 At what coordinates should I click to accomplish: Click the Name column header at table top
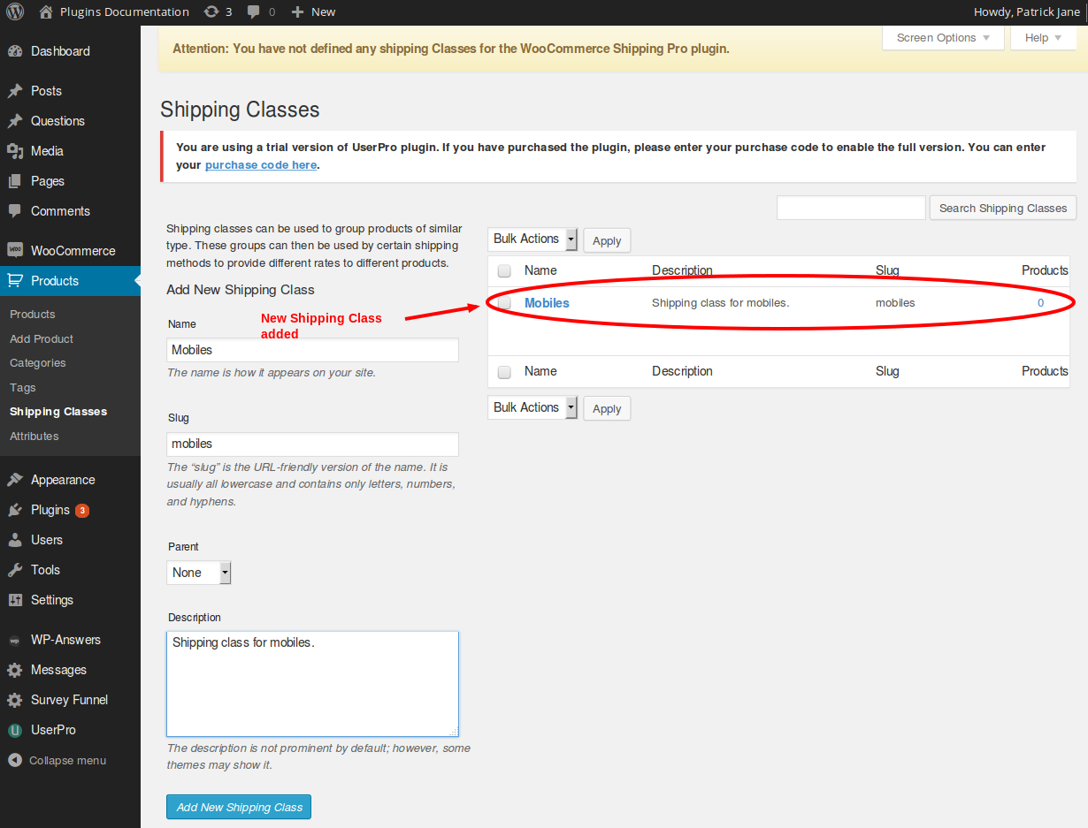tap(540, 270)
